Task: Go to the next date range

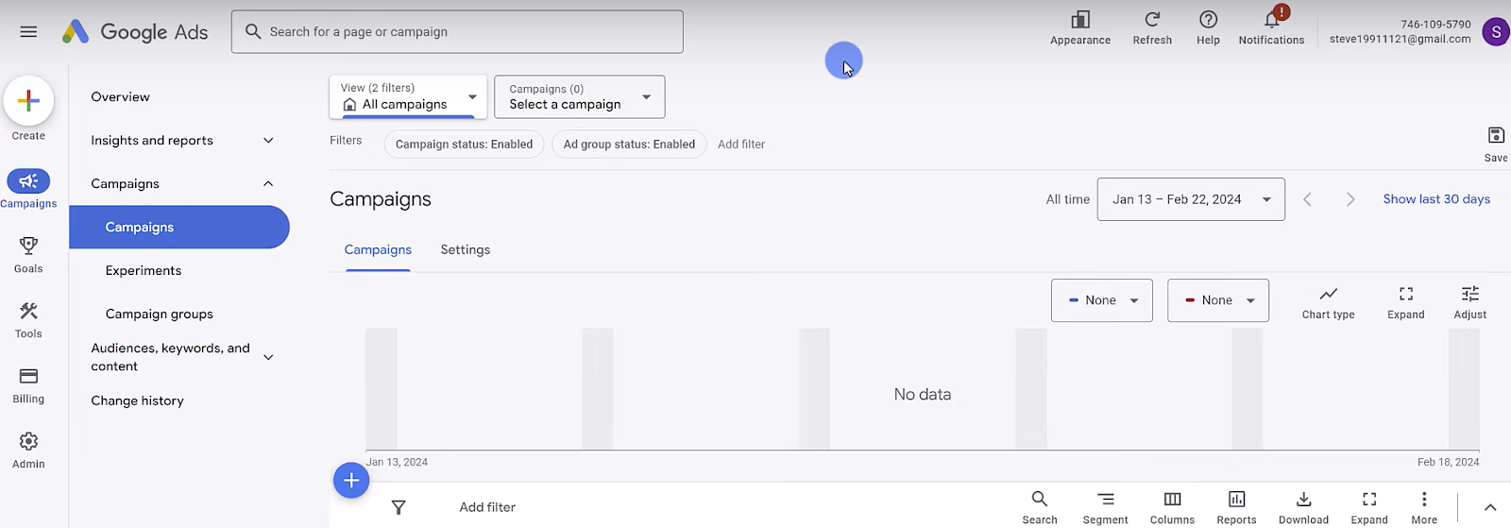Action: (1350, 199)
